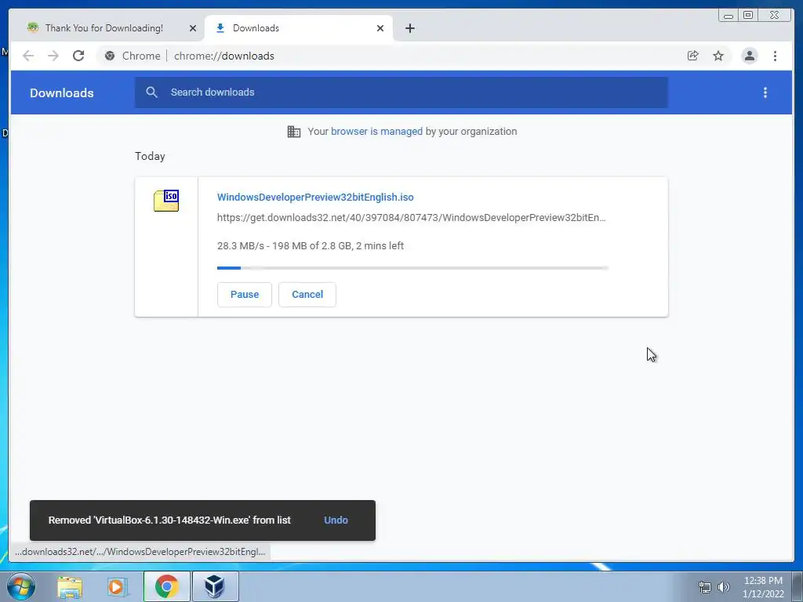
Task: Switch to Thank You for Downloading tab
Action: coord(104,28)
